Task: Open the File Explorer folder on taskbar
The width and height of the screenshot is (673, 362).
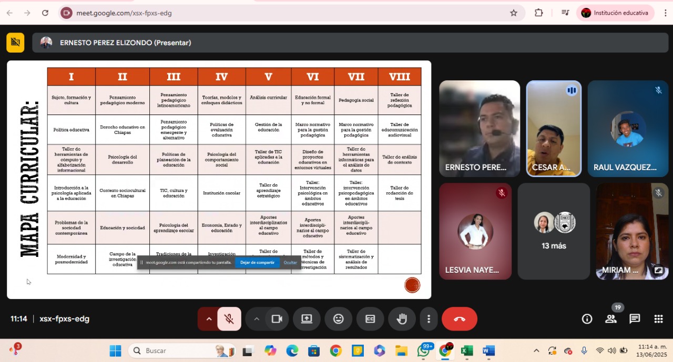Action: (x=401, y=350)
